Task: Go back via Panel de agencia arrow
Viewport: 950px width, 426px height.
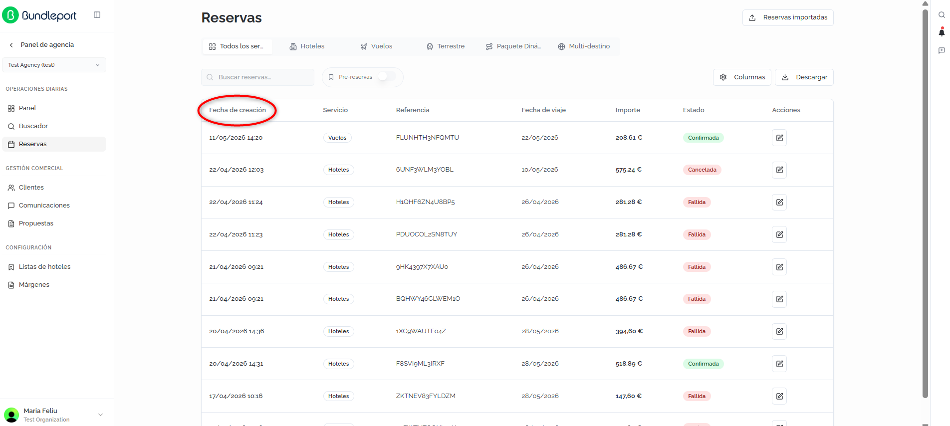Action: tap(11, 45)
